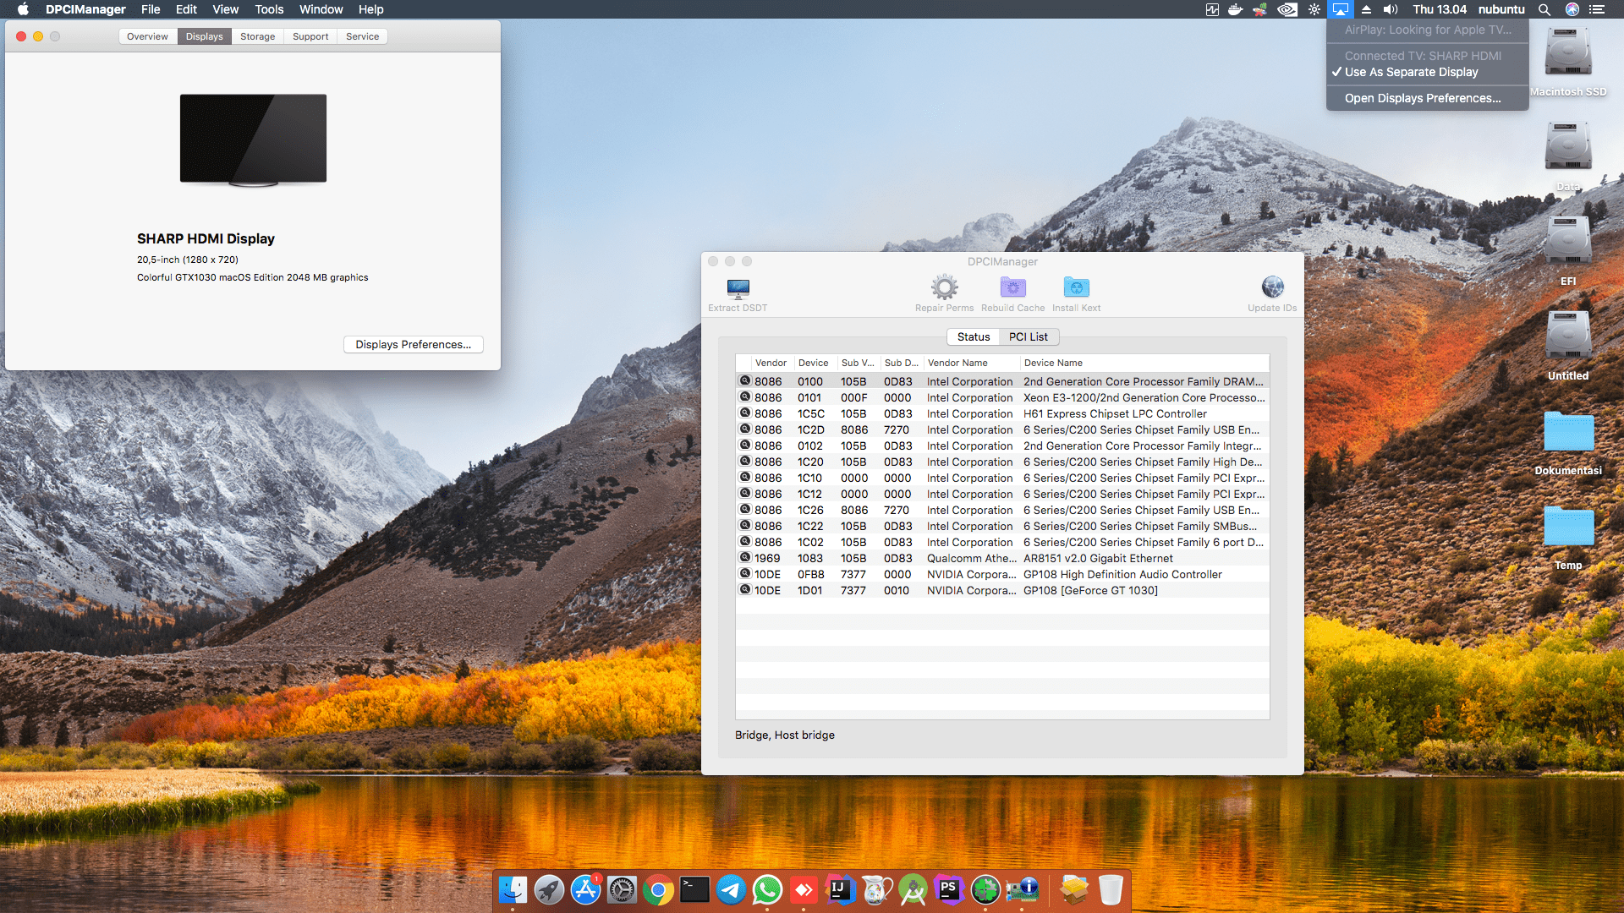Viewport: 1624px width, 913px height.
Task: Click the Install Kext folder icon
Action: [1076, 288]
